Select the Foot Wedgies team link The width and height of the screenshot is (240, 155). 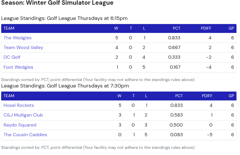(x=18, y=67)
